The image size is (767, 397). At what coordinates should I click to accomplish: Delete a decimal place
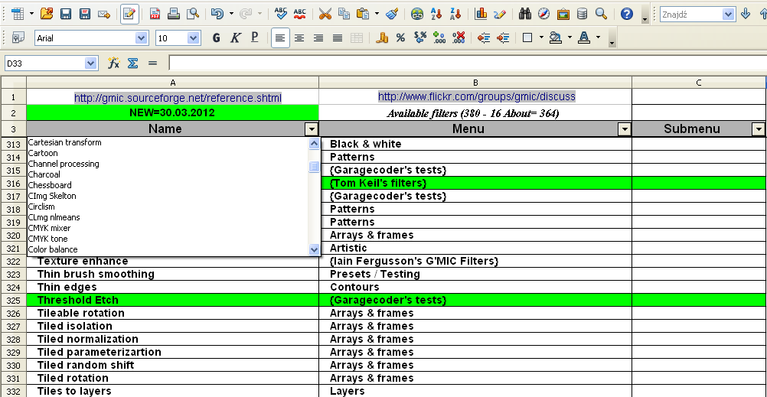[x=459, y=37]
